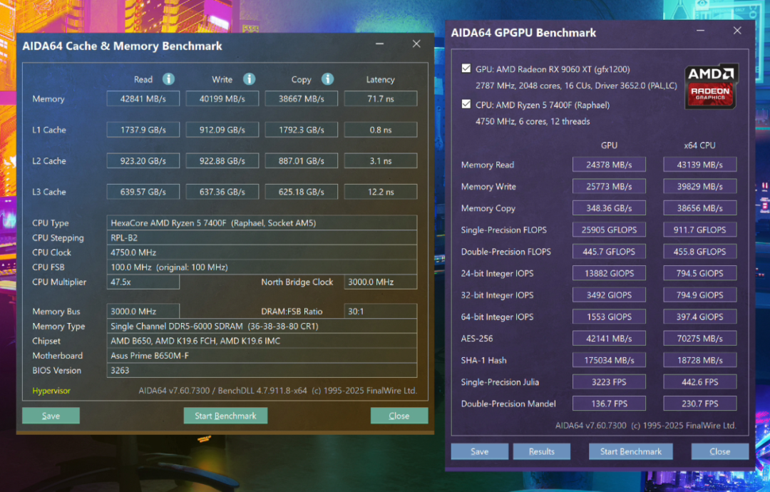
Task: Click L3 Cache Copy value 625.18 GB/s
Action: click(x=301, y=192)
